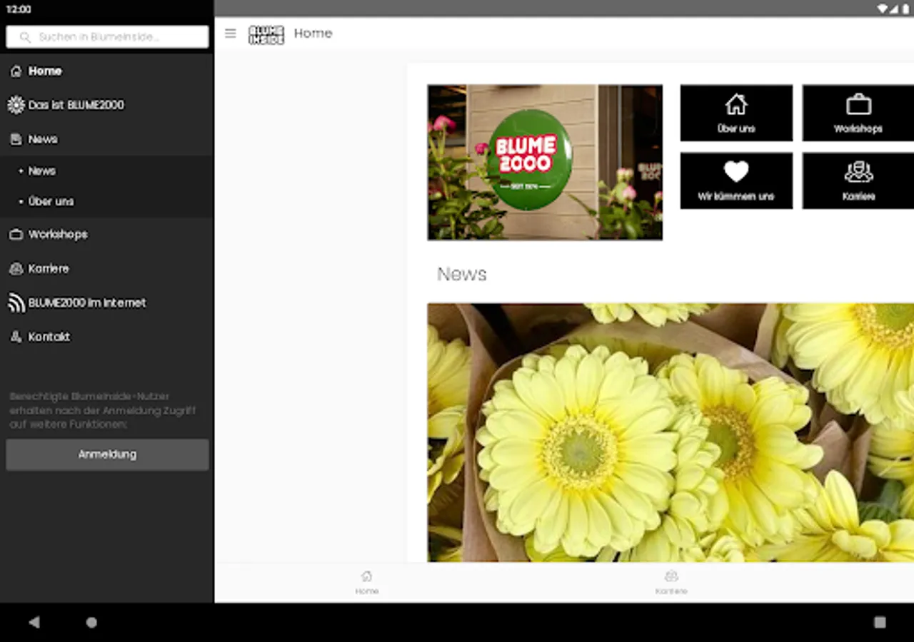The width and height of the screenshot is (914, 642).
Task: Open Workshops in the sidebar menu
Action: (107, 235)
